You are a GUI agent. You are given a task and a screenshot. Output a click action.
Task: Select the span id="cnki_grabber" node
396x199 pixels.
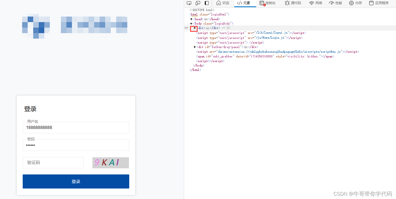[265, 56]
